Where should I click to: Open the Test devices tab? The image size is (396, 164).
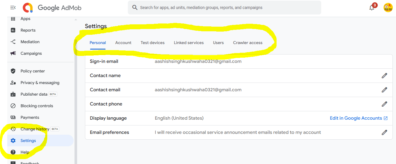[152, 43]
